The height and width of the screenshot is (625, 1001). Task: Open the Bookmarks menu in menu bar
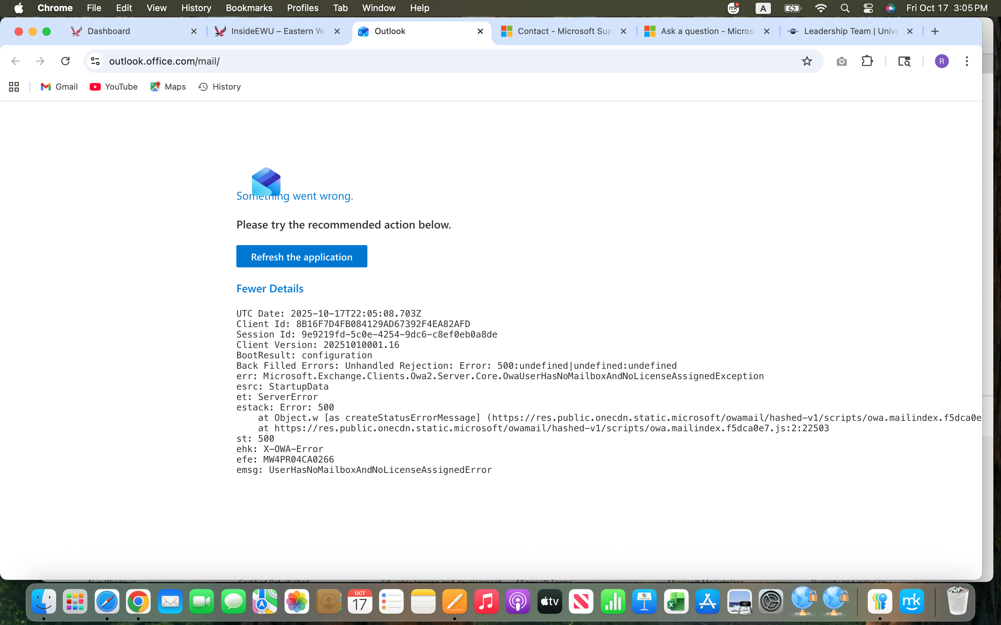coord(249,8)
